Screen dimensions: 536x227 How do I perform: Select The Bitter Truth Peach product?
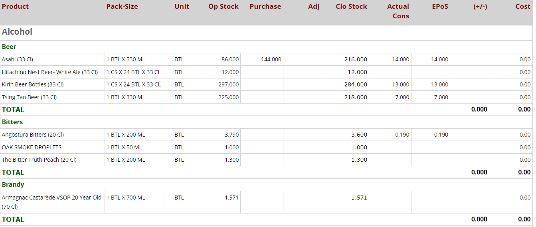39,160
